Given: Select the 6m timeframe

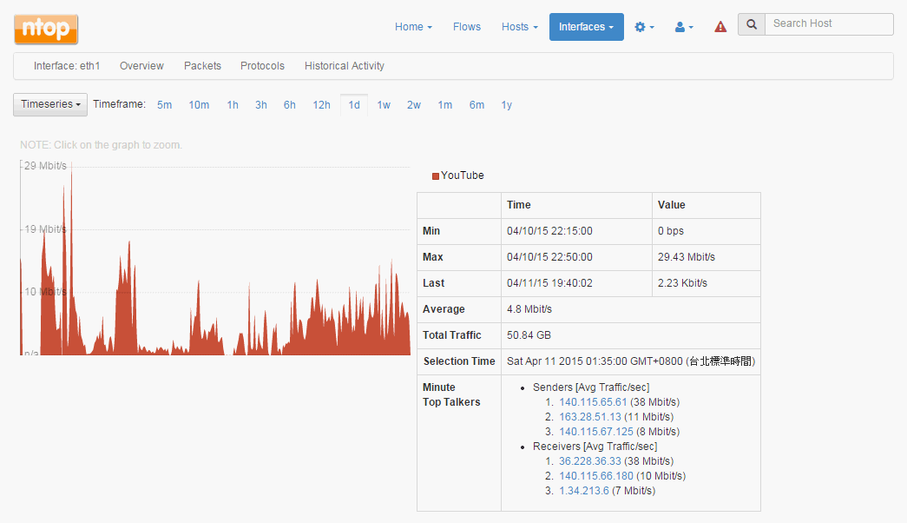Looking at the screenshot, I should click(477, 105).
